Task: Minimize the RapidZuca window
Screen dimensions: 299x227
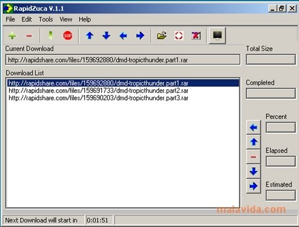Action: (x=272, y=9)
